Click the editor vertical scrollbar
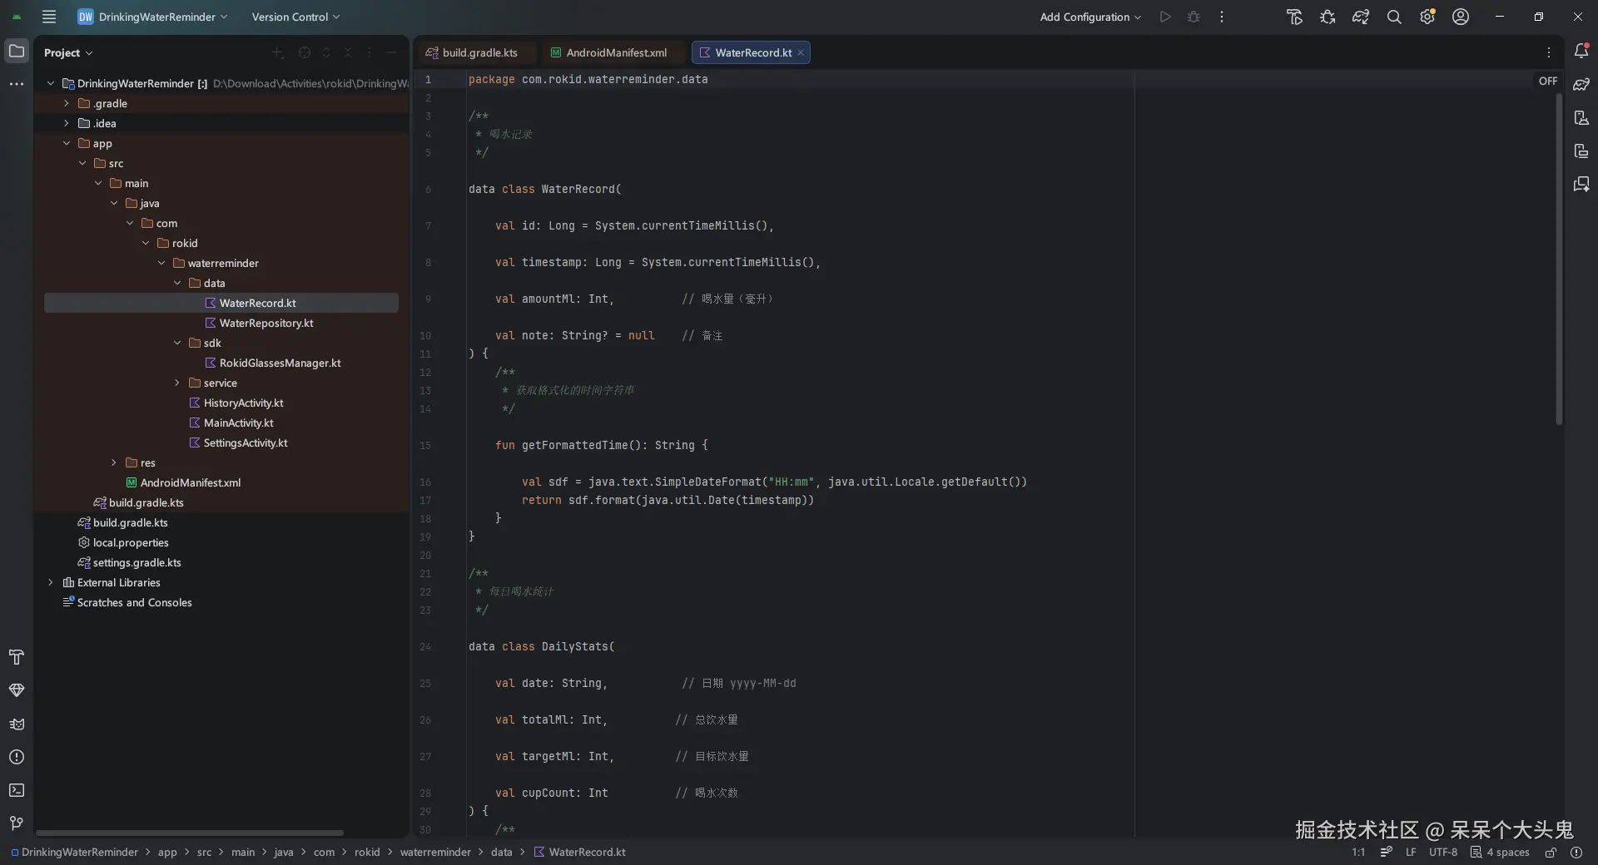The image size is (1598, 865). [1559, 258]
